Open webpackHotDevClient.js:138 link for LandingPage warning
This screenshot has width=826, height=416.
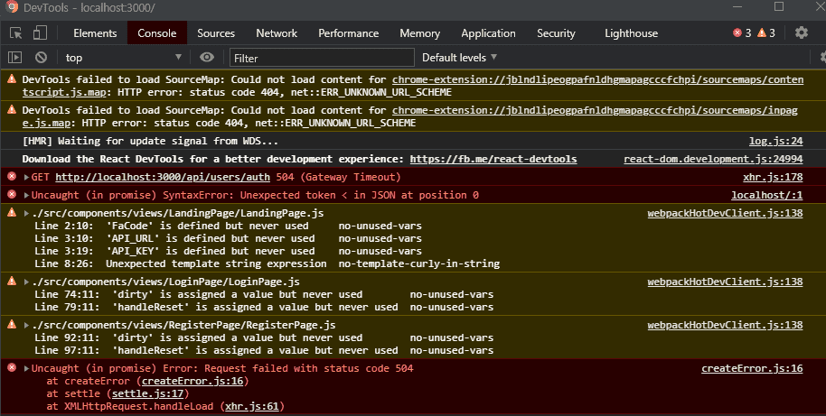click(x=726, y=213)
